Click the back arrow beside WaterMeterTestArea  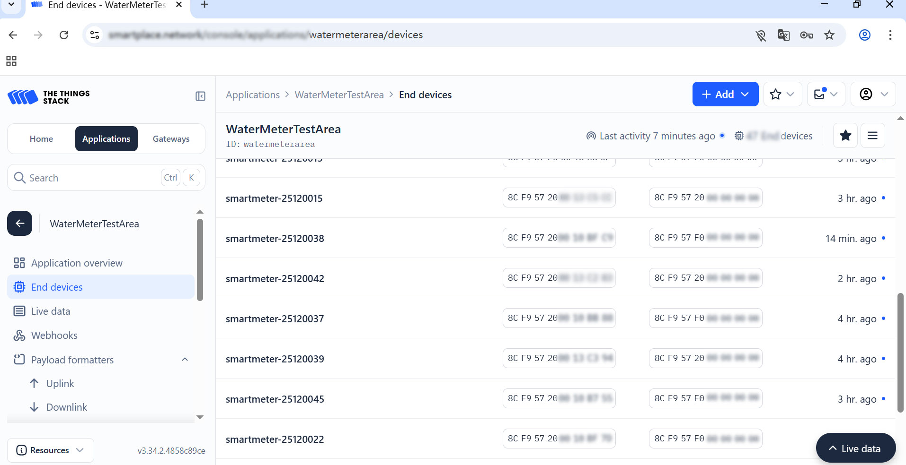tap(20, 224)
